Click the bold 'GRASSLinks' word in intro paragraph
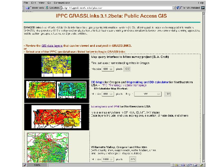Screen dimensions: 223x167 33,27
